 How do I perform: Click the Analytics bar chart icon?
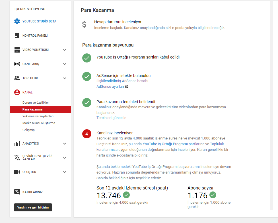pyautogui.click(x=17, y=143)
